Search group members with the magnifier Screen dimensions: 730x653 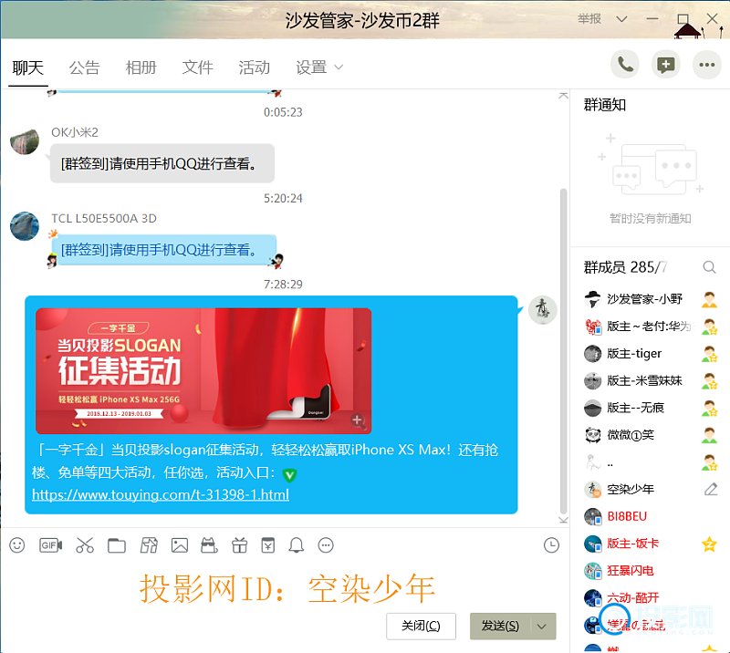[709, 267]
